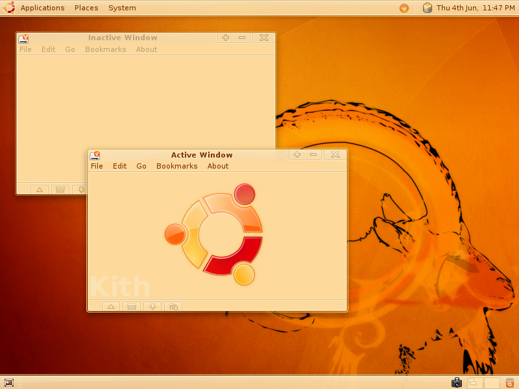This screenshot has width=519, height=389.
Task: Click the orange power button in top panel
Action: pyautogui.click(x=404, y=8)
